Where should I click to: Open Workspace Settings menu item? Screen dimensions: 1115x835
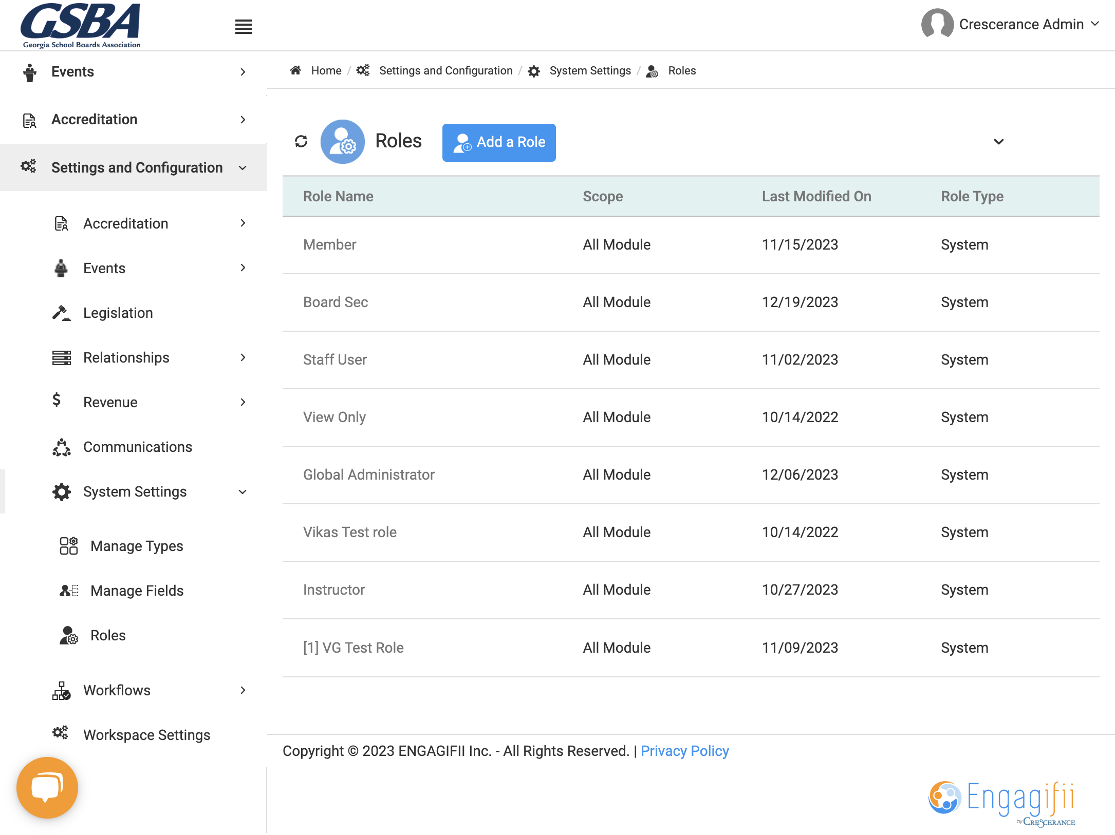(x=146, y=735)
